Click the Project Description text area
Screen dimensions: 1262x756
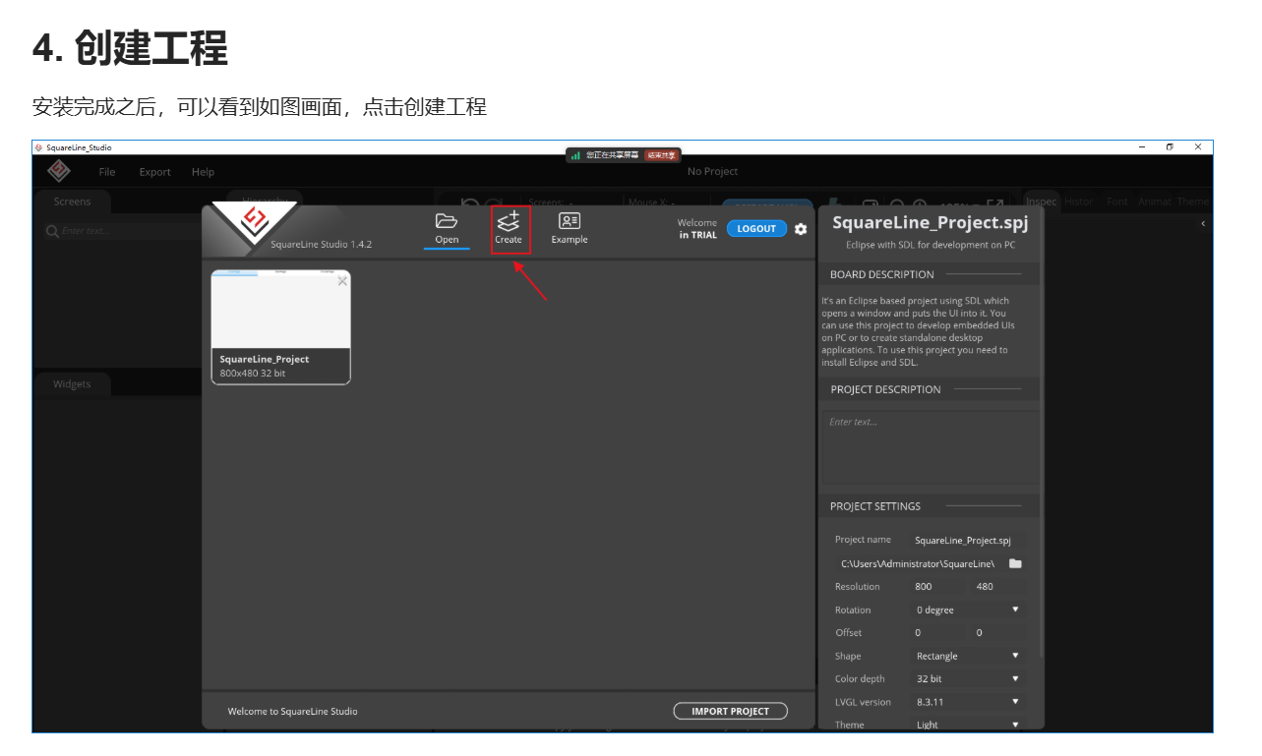pos(929,447)
